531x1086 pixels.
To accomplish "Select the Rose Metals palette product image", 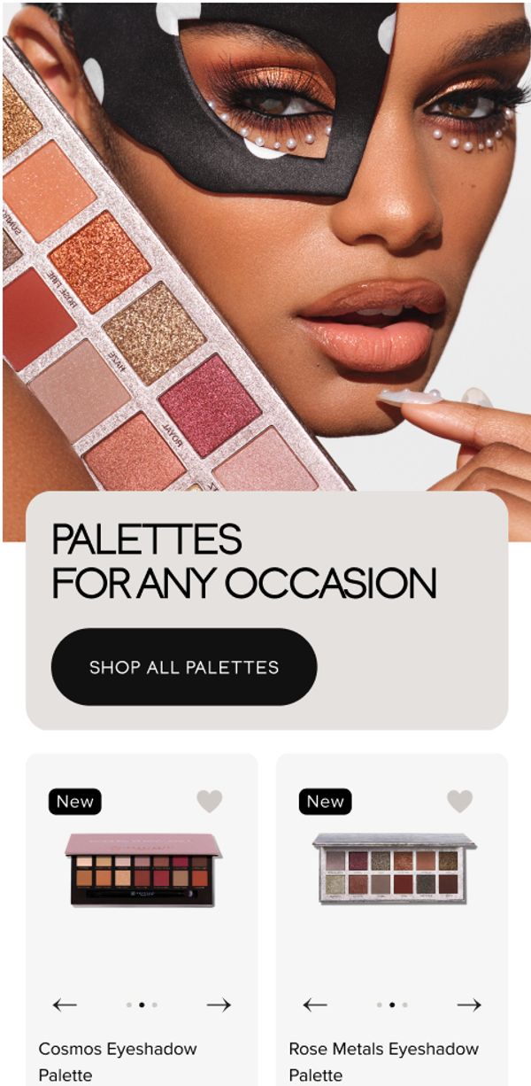I will point(394,868).
